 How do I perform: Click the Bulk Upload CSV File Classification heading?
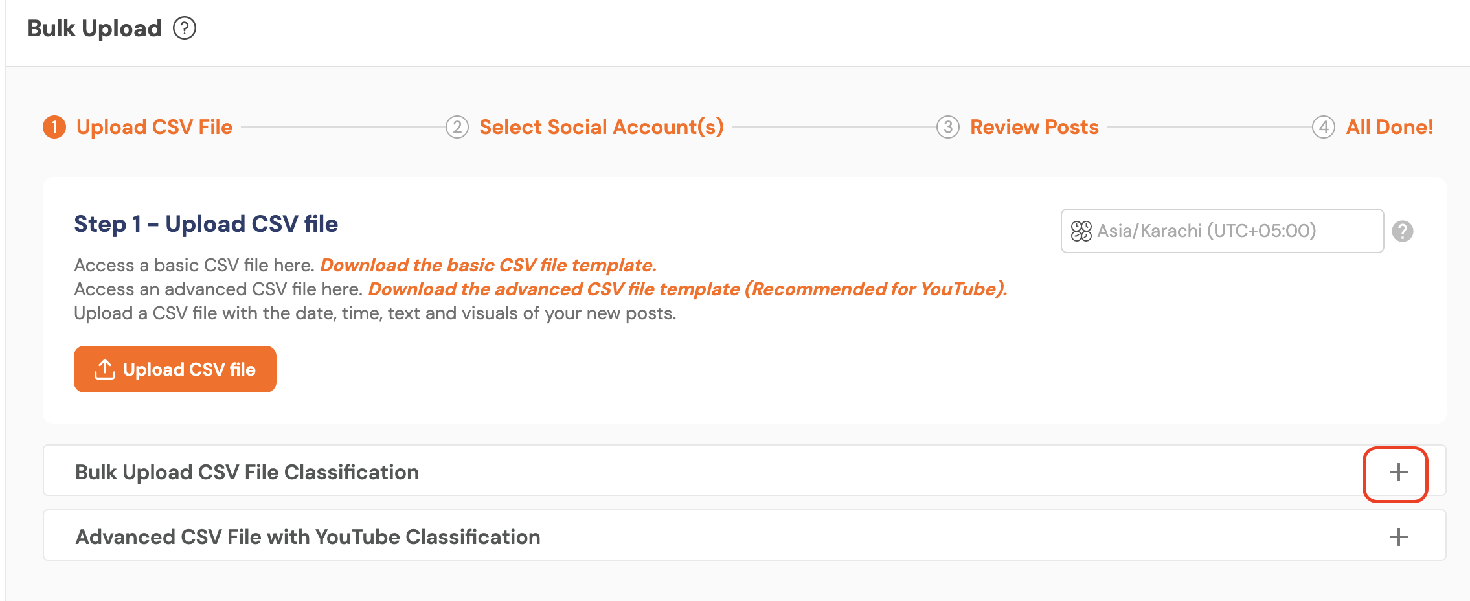247,472
